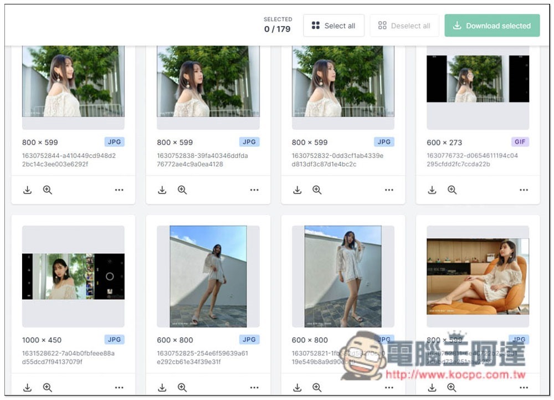Download the 1630752844 image via its download icon
This screenshot has height=400, width=554.
click(27, 190)
